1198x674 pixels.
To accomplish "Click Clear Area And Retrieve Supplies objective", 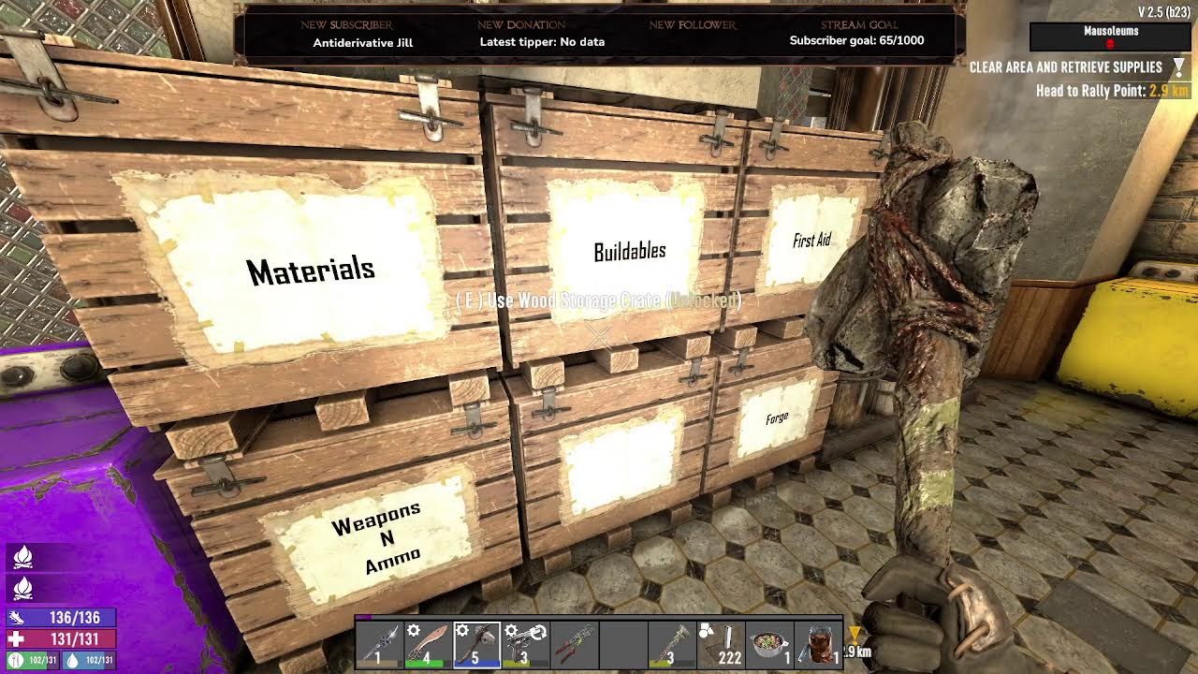I will click(x=1066, y=67).
